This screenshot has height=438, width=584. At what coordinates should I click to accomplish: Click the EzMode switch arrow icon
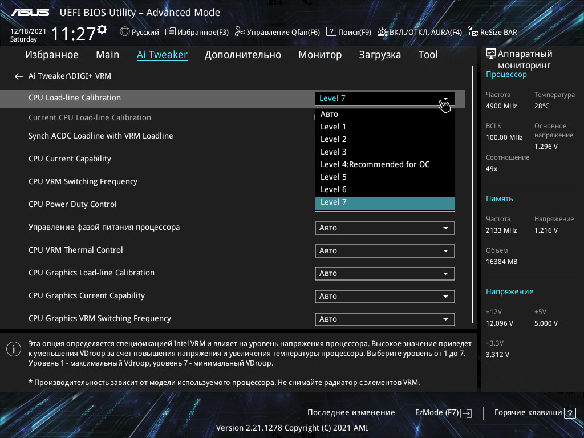[x=467, y=413]
